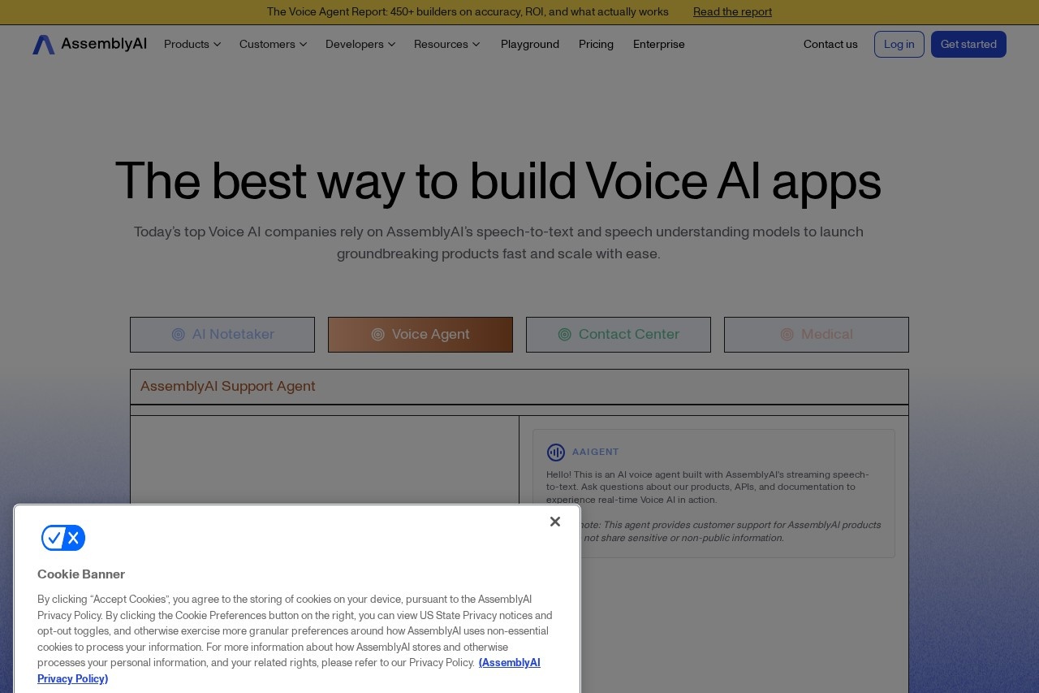Close the cookie banner with X
The width and height of the screenshot is (1039, 693).
(x=555, y=522)
